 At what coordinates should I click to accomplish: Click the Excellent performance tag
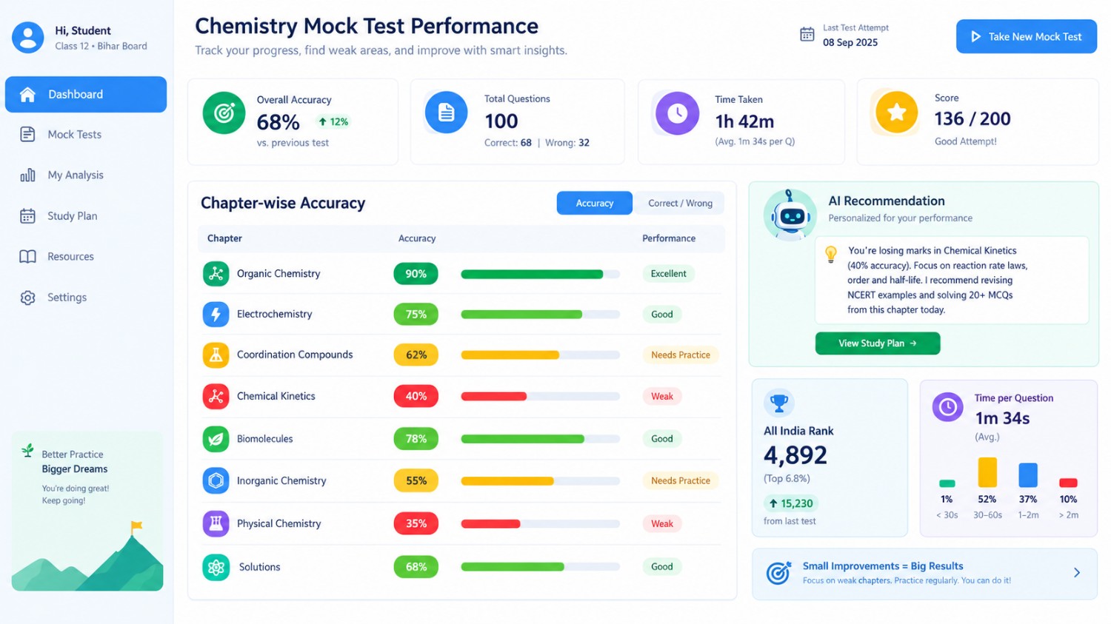tap(668, 273)
